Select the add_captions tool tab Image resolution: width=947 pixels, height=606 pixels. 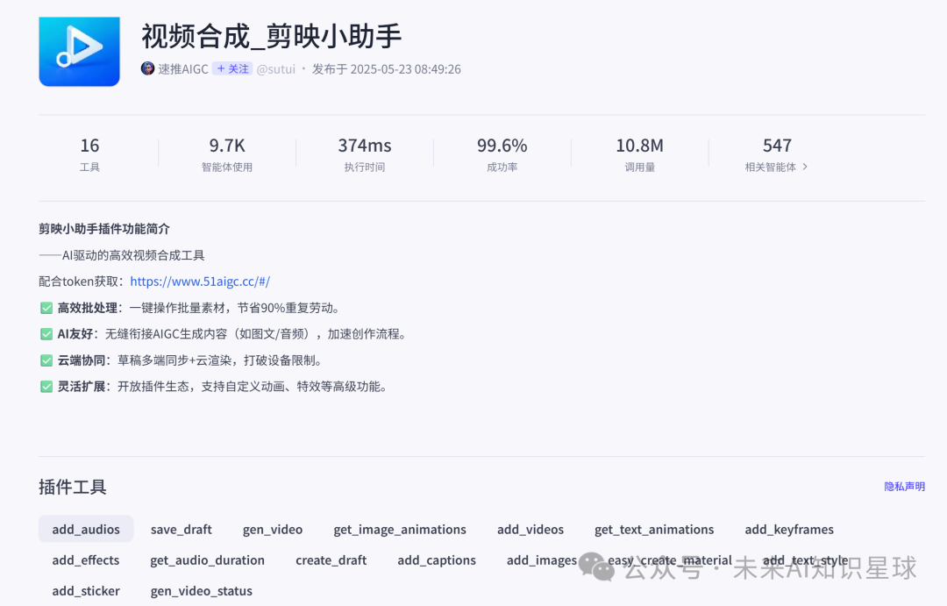pos(437,560)
